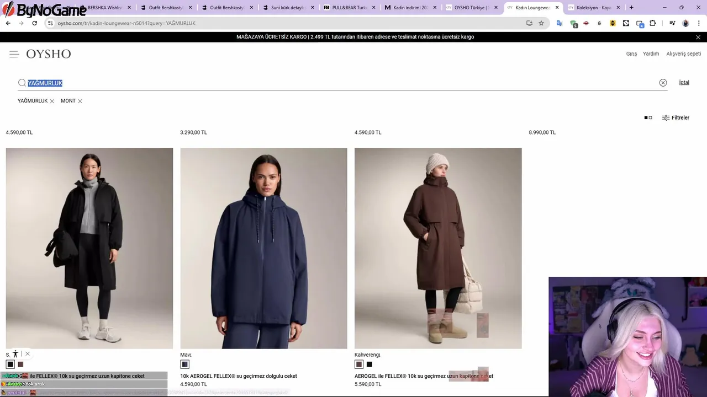This screenshot has height=397, width=707.
Task: Switch to Koleksiyon tab
Action: point(593,8)
